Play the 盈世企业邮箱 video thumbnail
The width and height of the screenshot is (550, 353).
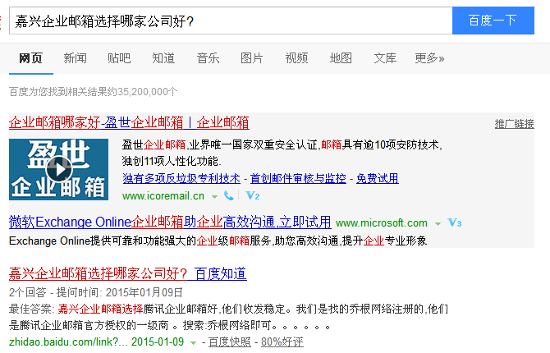tap(58, 169)
